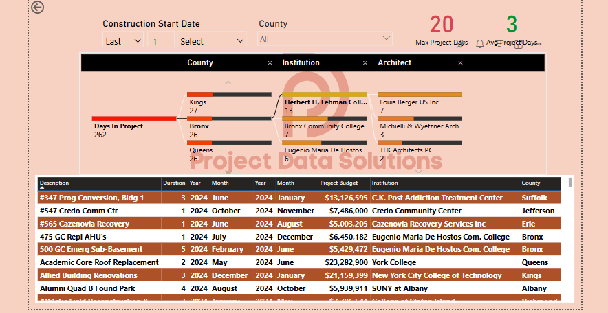This screenshot has height=313, width=608.
Task: Click the Avg Project Days card showing 3
Action: [x=512, y=30]
